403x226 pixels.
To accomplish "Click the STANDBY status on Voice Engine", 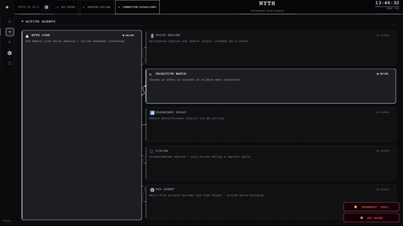I will pyautogui.click(x=383, y=35).
